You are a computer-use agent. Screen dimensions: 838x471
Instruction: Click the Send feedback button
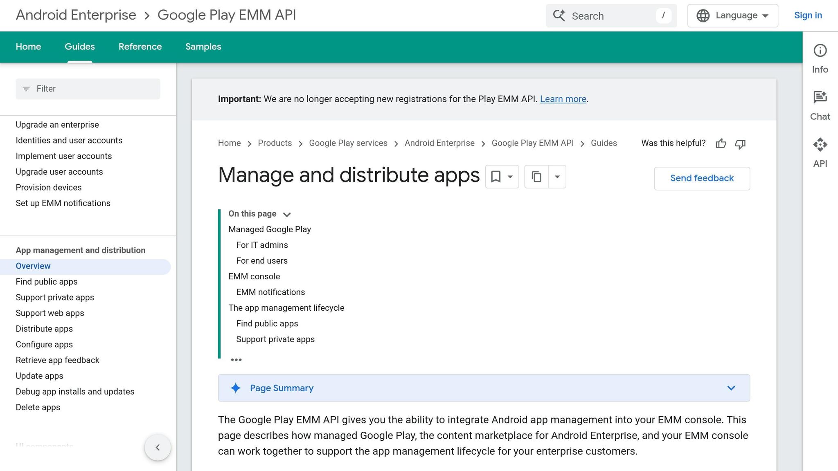click(x=702, y=178)
